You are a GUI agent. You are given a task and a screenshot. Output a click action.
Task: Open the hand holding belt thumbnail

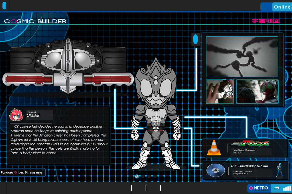point(220,91)
